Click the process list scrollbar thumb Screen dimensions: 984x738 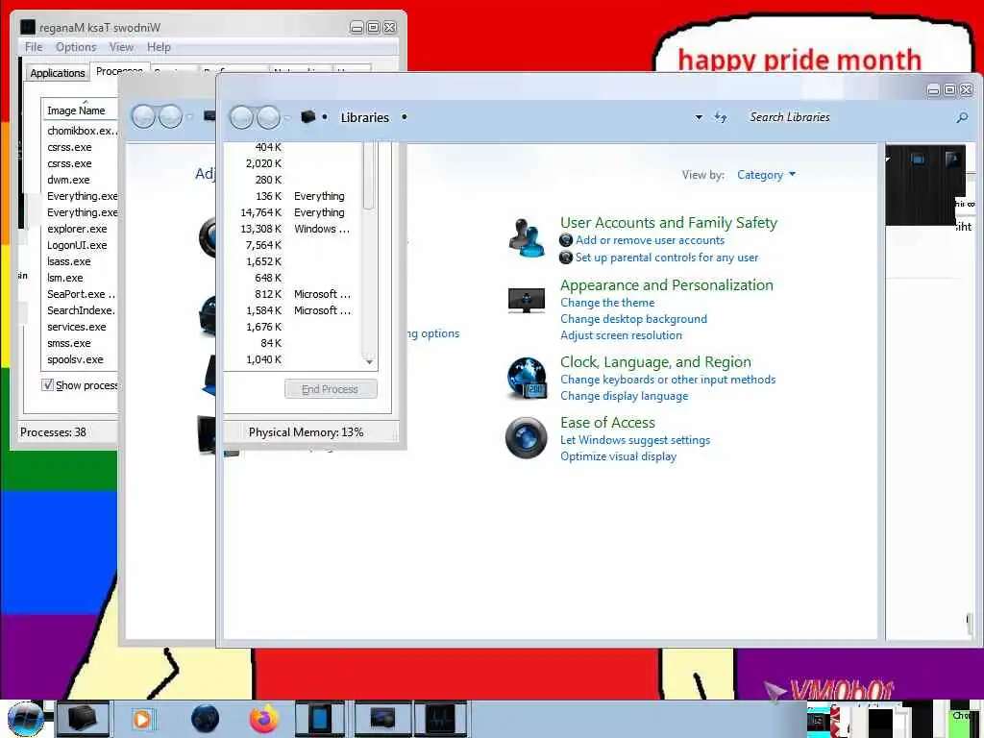tap(369, 176)
